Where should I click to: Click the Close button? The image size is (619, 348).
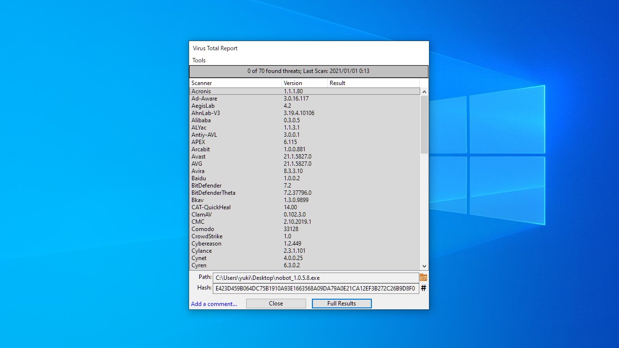point(276,304)
